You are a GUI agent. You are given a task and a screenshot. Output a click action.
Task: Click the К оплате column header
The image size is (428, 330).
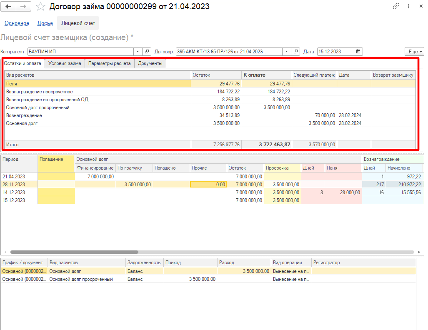(x=267, y=75)
